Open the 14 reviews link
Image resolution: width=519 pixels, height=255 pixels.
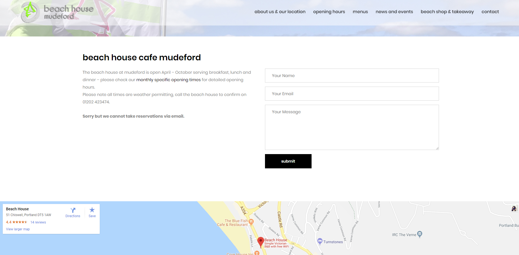coord(38,222)
